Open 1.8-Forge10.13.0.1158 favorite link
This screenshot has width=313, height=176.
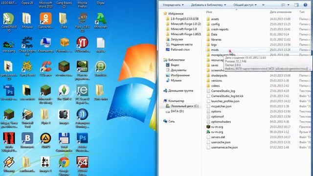coord(184,19)
